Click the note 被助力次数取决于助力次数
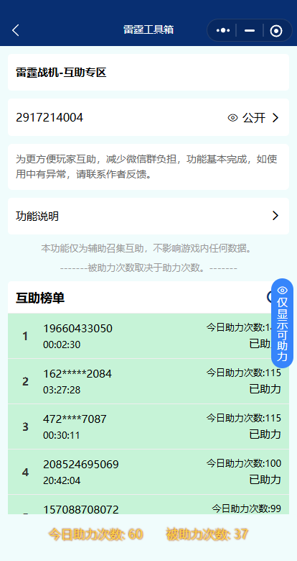This screenshot has height=561, width=297. pos(148,268)
